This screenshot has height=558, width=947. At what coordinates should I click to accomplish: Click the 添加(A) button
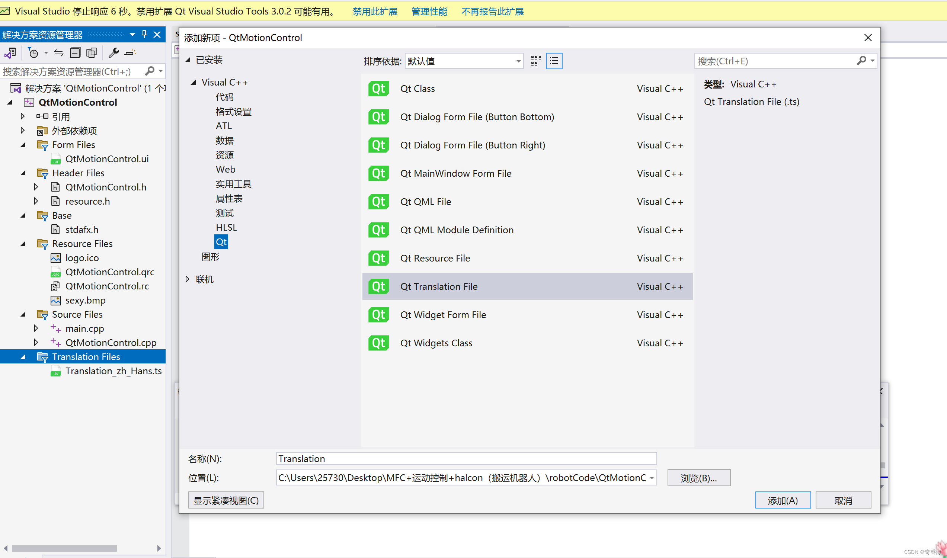point(783,500)
